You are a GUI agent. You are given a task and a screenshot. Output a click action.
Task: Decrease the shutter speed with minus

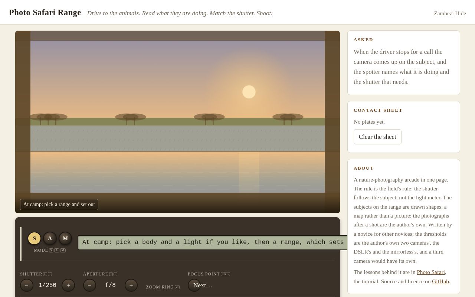[x=27, y=285]
